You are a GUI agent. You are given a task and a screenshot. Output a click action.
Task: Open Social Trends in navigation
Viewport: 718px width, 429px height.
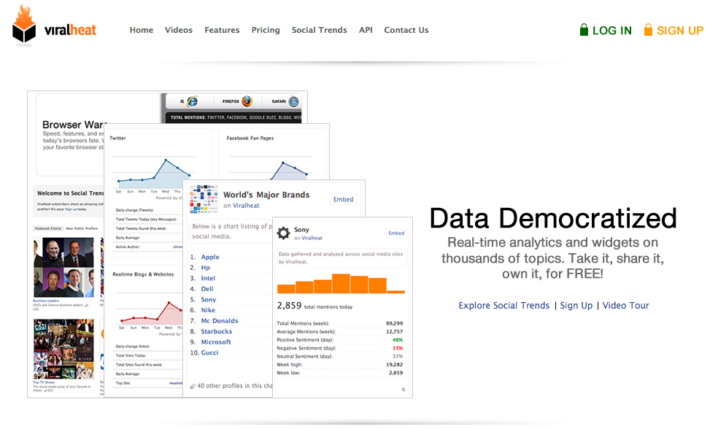point(319,30)
